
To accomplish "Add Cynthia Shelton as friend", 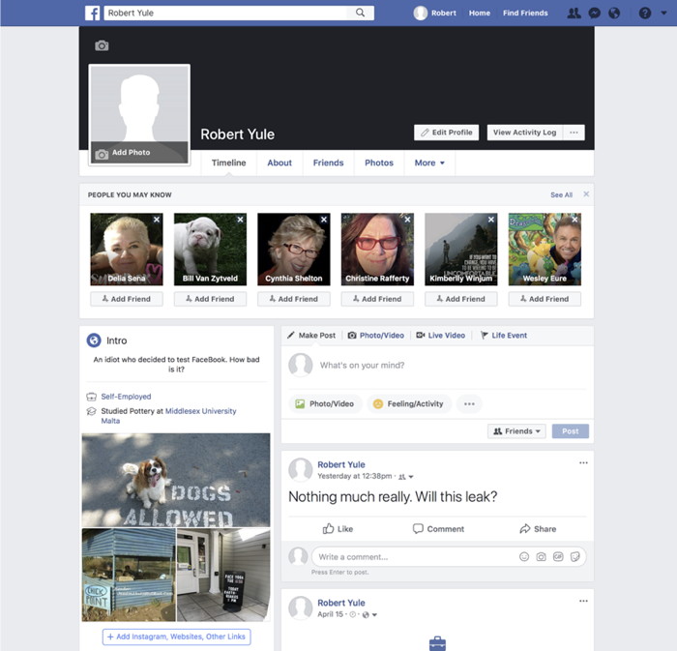I will tap(294, 299).
